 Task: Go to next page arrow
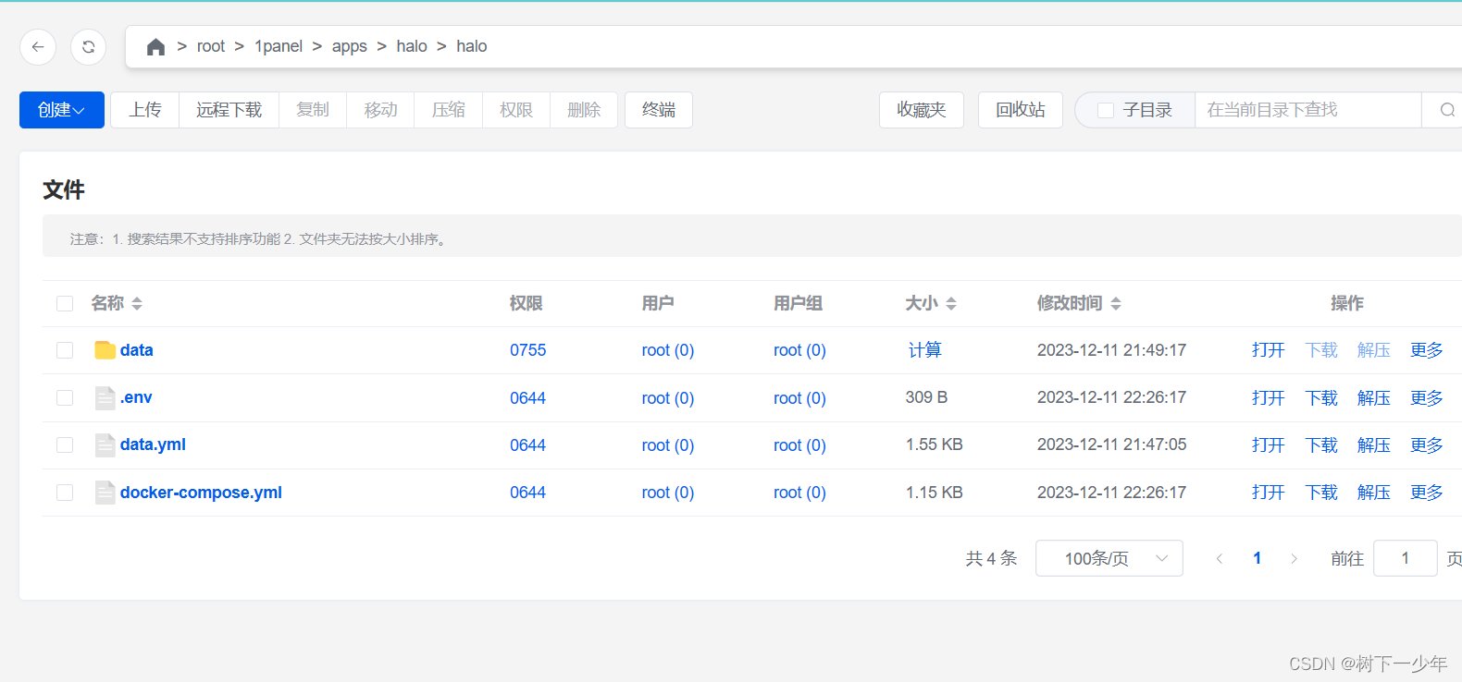(x=1294, y=558)
